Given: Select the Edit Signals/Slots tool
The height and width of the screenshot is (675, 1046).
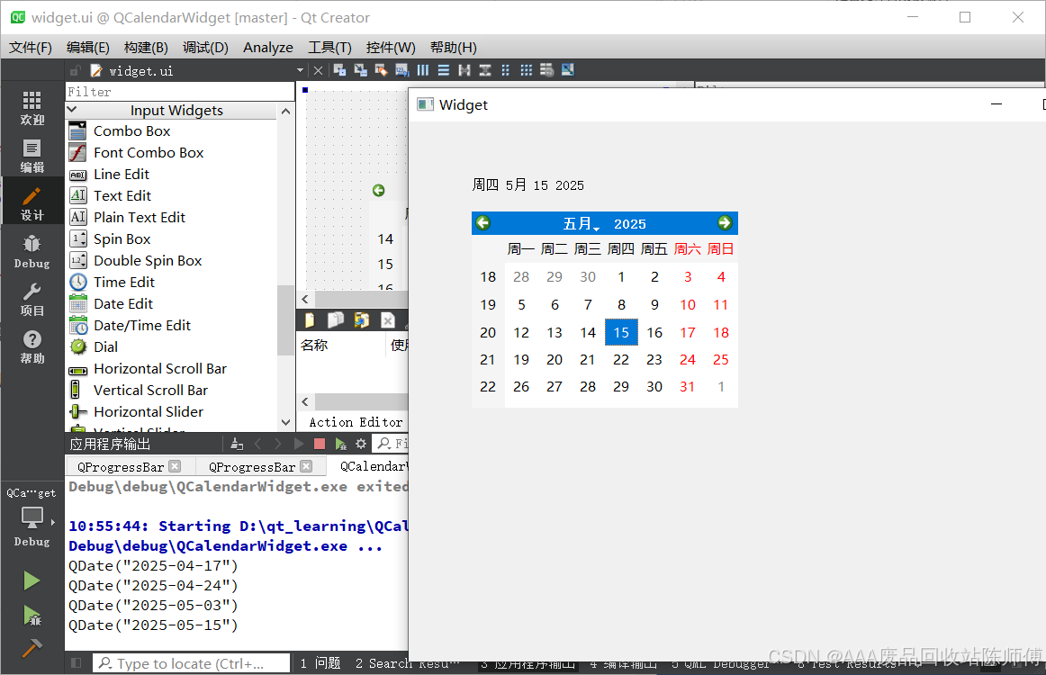Looking at the screenshot, I should tap(360, 69).
